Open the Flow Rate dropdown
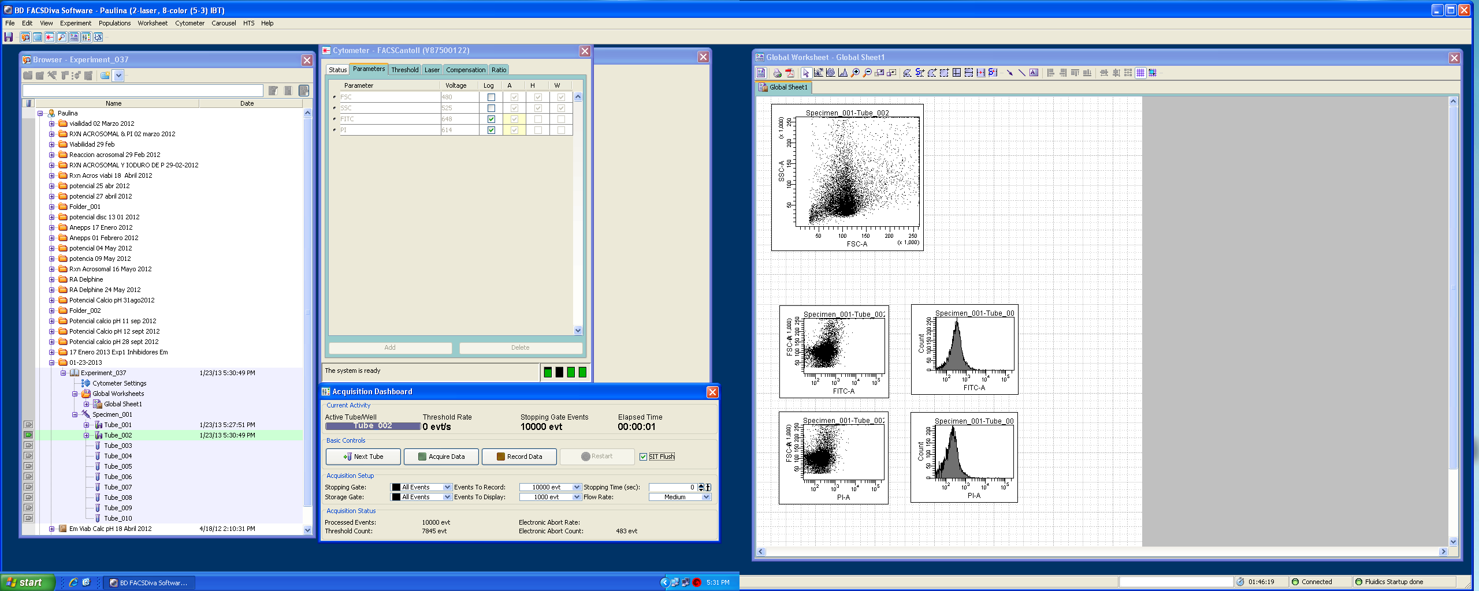Screen dimensions: 1479x591 point(705,497)
